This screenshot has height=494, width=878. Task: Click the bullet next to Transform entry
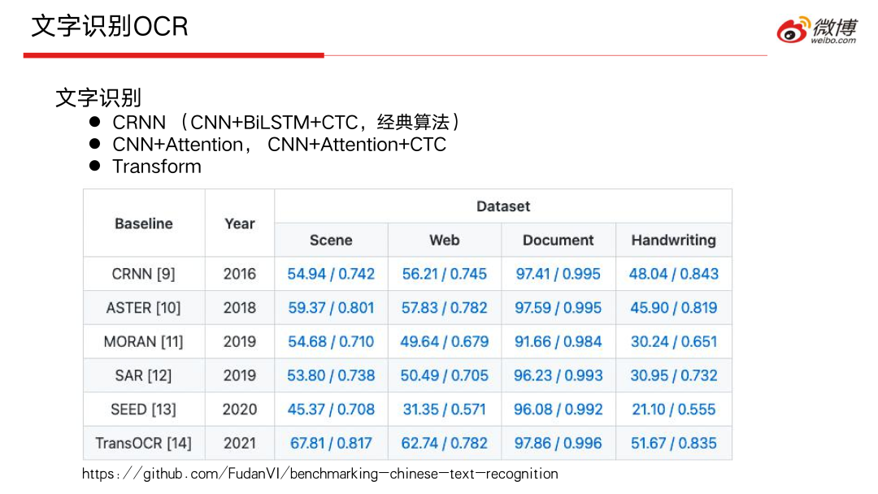tap(97, 167)
